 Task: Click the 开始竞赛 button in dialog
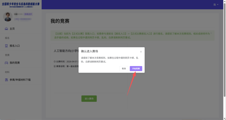coord(136,69)
